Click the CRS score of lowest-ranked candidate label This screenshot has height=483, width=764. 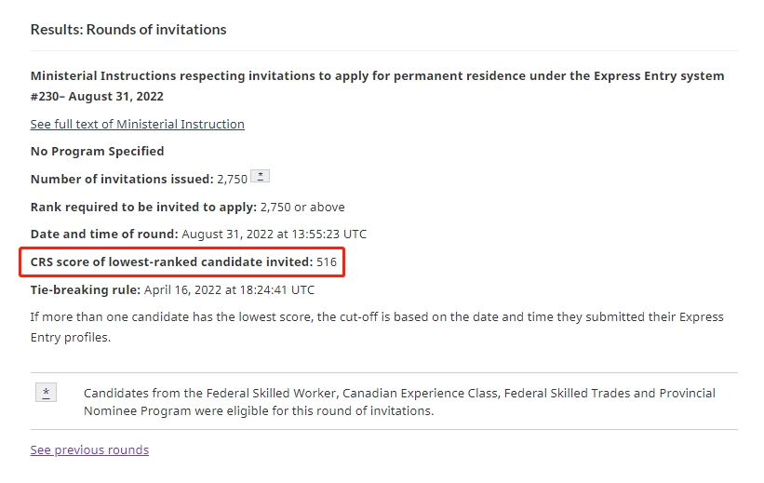tap(171, 262)
